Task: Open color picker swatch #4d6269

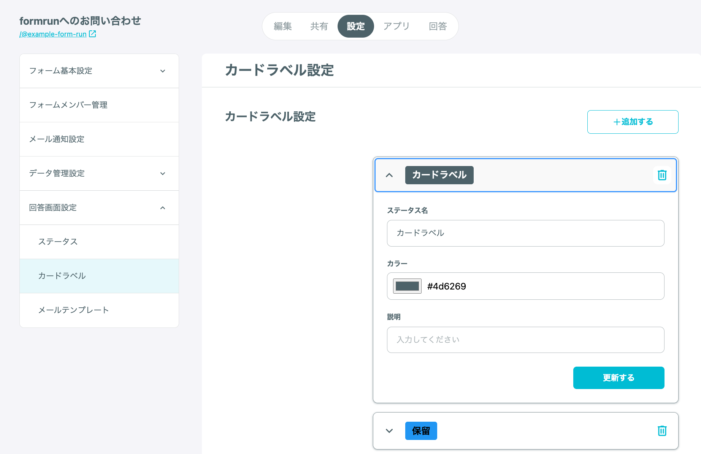Action: 407,286
